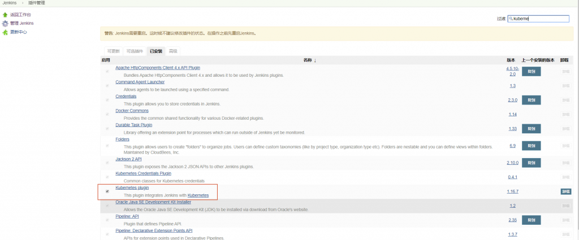Click the filter input containing kuberne
Screen dimensions: 579x240
(x=539, y=19)
